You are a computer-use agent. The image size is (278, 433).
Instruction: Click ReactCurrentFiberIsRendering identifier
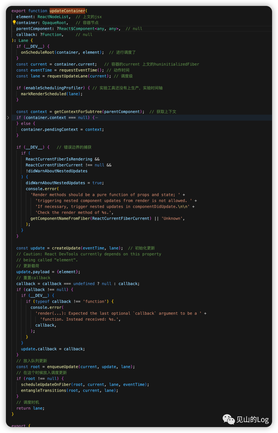(59, 159)
